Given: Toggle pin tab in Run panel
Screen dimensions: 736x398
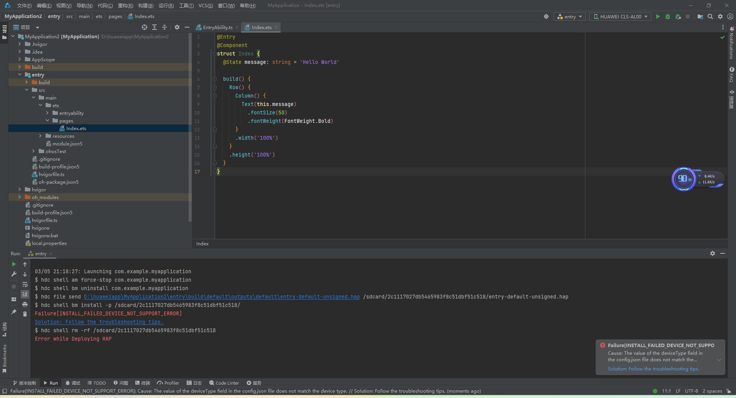Looking at the screenshot, I should point(14,312).
